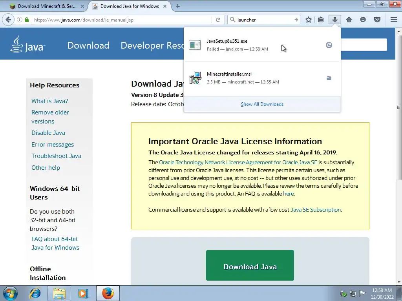Select the 'JavaSetup8u351.exe' download entry name

tap(227, 41)
